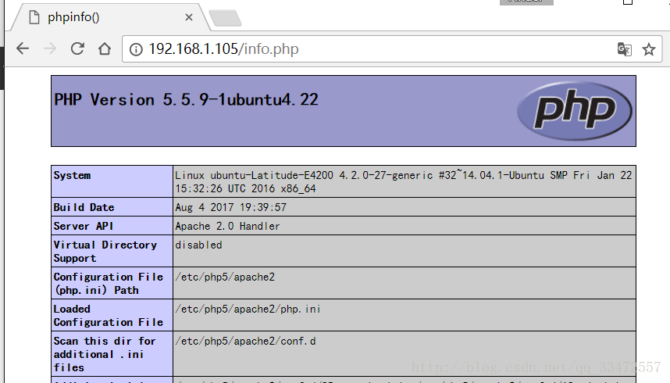Select the PHP Version 5.5.9-1ubuntu4.22 heading
The height and width of the screenshot is (383, 670).
[187, 100]
